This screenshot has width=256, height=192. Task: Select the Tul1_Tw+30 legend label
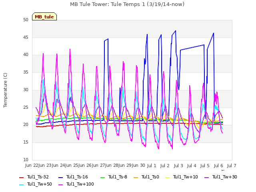225,177
